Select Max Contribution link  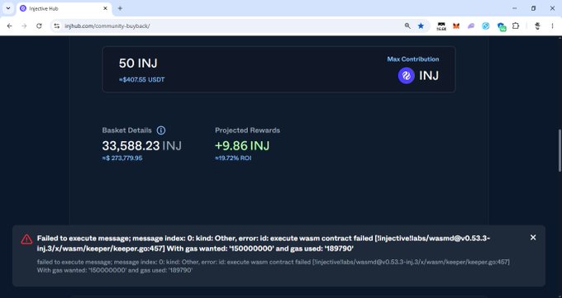point(413,59)
